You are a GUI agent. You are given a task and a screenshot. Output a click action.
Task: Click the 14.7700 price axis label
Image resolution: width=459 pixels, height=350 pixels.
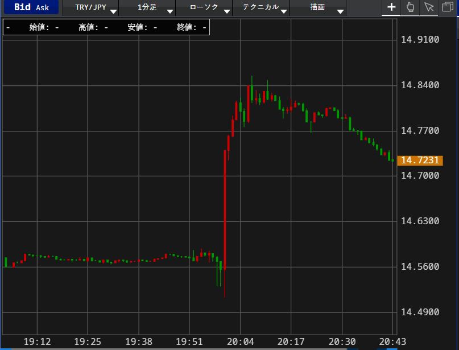420,131
